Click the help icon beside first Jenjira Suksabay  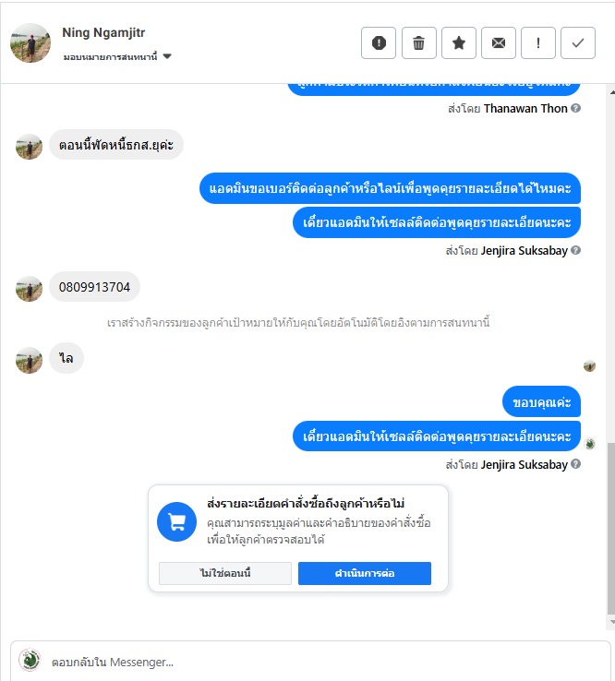click(x=576, y=250)
